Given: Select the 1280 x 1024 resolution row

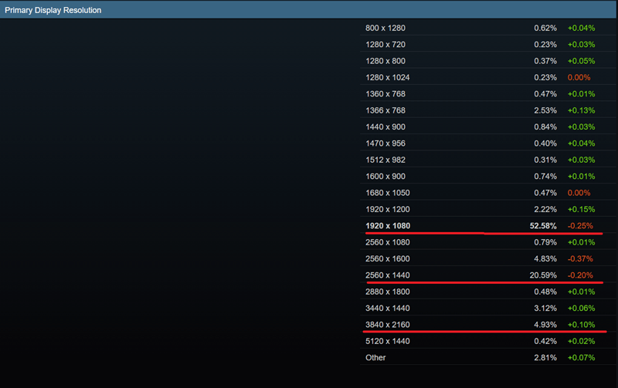Looking at the screenshot, I should coord(387,77).
